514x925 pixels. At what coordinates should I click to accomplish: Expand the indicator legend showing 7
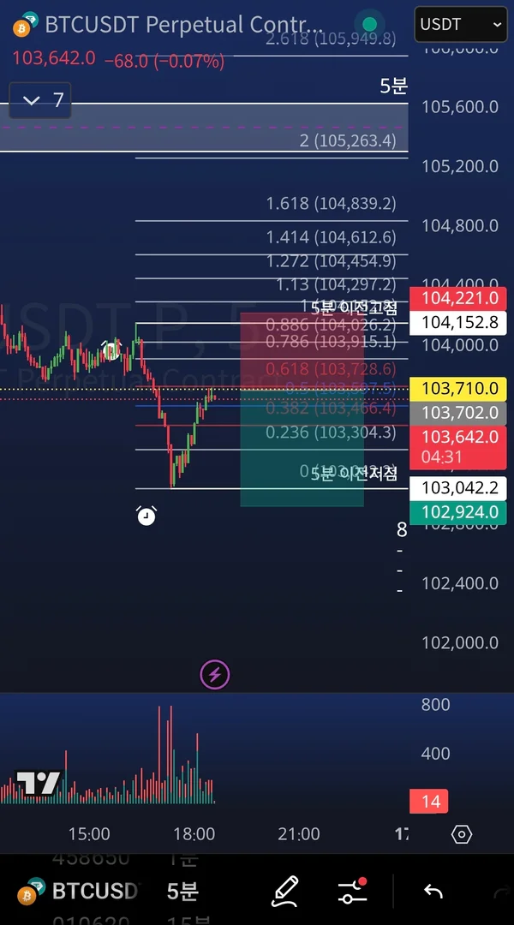pos(40,100)
